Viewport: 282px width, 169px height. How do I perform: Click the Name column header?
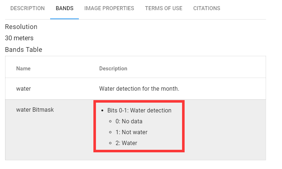[23, 69]
